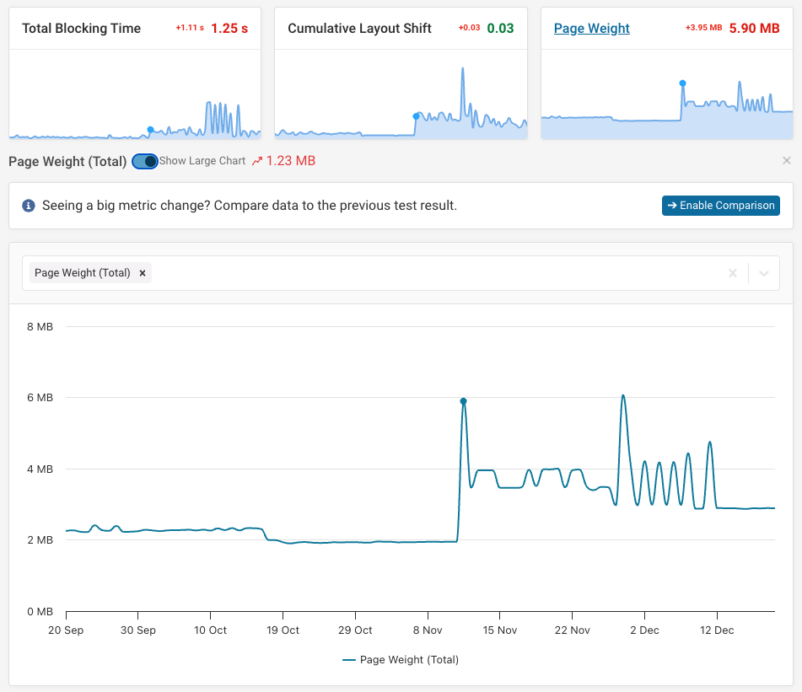Dismiss the Page Weight chart with its close ×
The image size is (802, 692).
(x=787, y=160)
